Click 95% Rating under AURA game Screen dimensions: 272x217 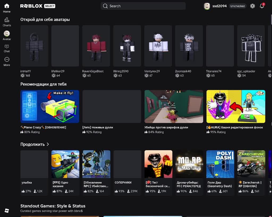point(216,132)
